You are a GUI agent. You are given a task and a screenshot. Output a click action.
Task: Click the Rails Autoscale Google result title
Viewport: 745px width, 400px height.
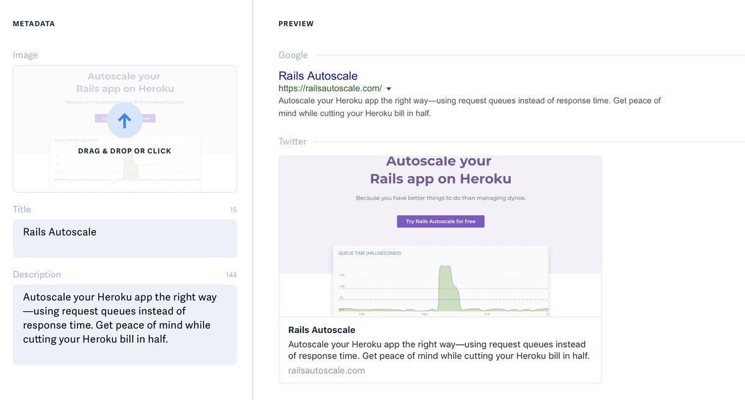(x=318, y=76)
